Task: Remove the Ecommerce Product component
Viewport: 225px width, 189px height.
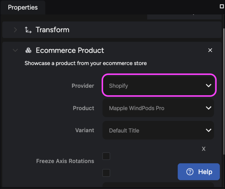Action: point(210,50)
